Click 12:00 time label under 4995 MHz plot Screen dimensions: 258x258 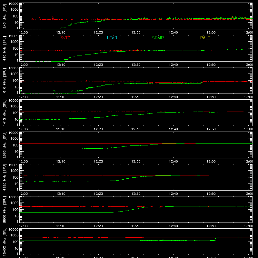(x=23, y=194)
